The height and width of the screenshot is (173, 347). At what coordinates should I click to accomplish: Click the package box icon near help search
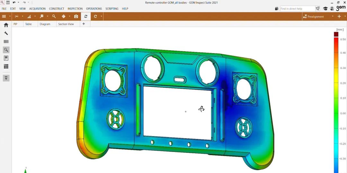click(277, 9)
